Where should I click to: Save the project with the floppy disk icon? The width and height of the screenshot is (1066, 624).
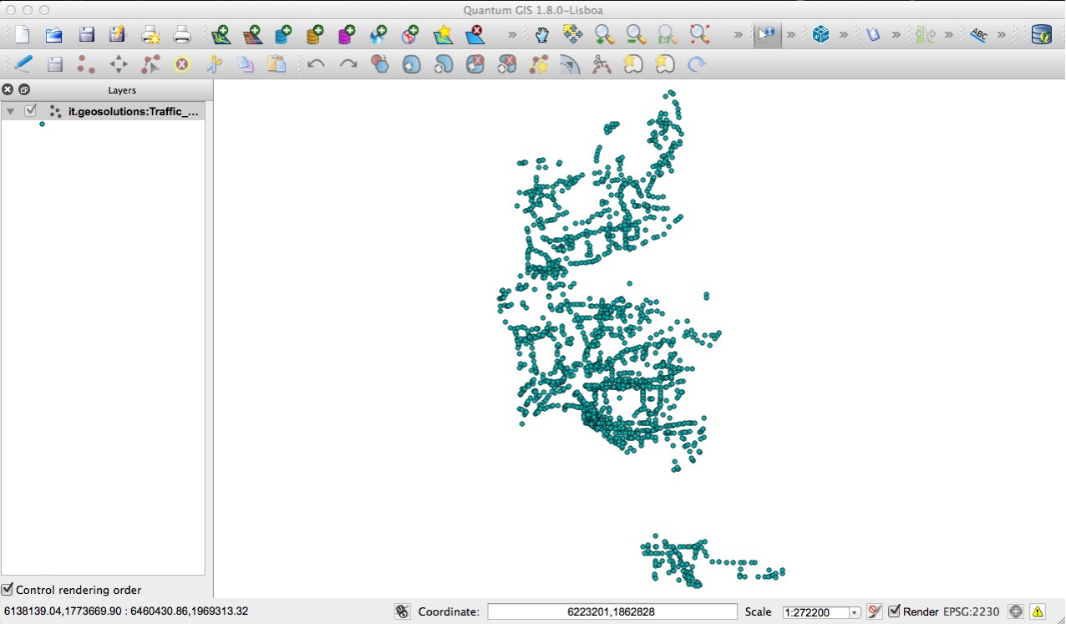pyautogui.click(x=86, y=35)
